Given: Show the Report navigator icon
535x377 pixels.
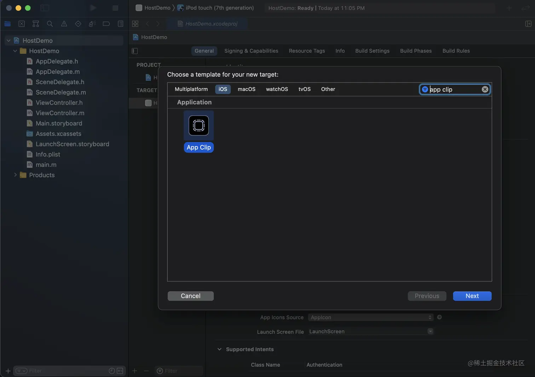Looking at the screenshot, I should (x=121, y=24).
